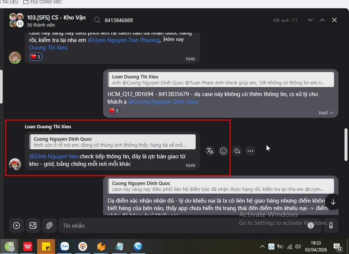Click the @Uyen Nguyen Tran Phuong mention

click(124, 40)
